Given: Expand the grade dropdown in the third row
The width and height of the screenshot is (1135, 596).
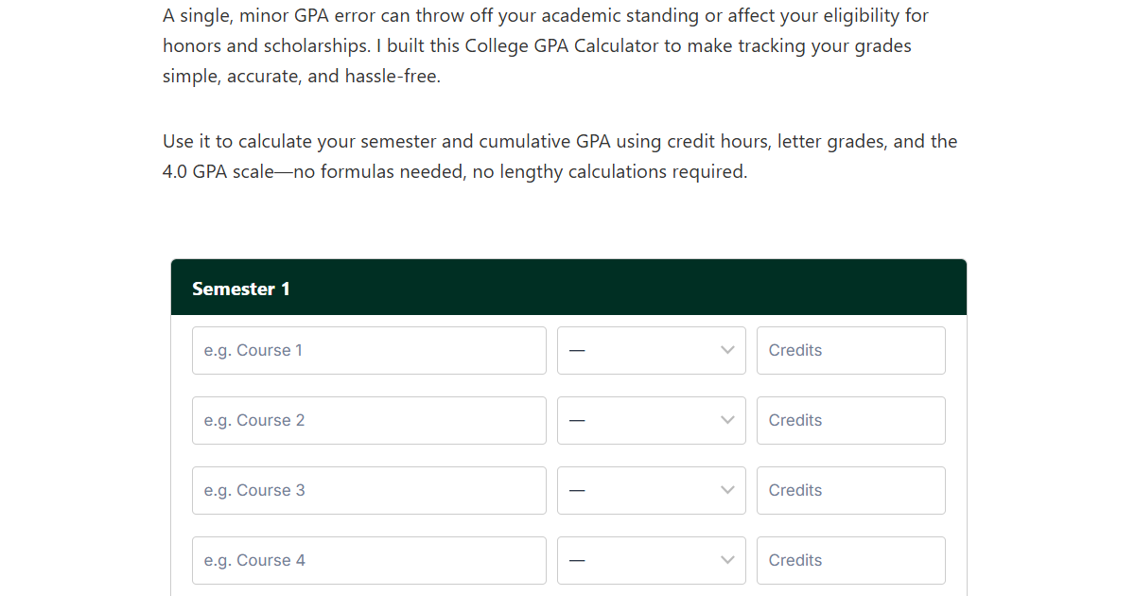Looking at the screenshot, I should pos(651,490).
